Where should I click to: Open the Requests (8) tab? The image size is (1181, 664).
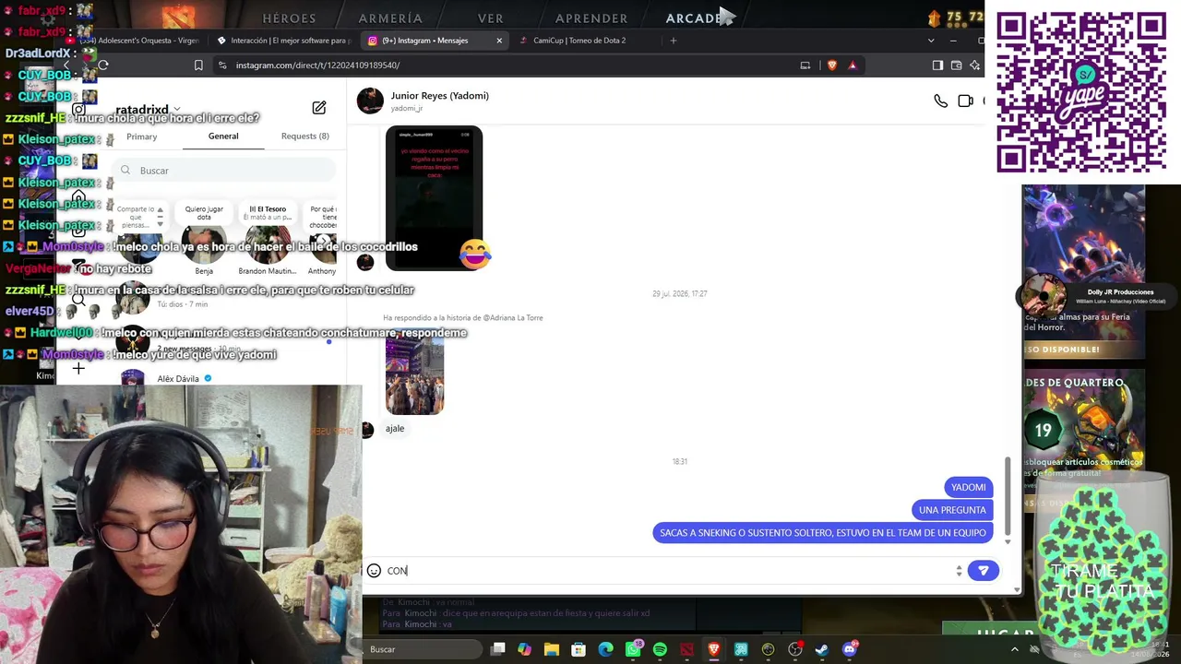coord(305,136)
